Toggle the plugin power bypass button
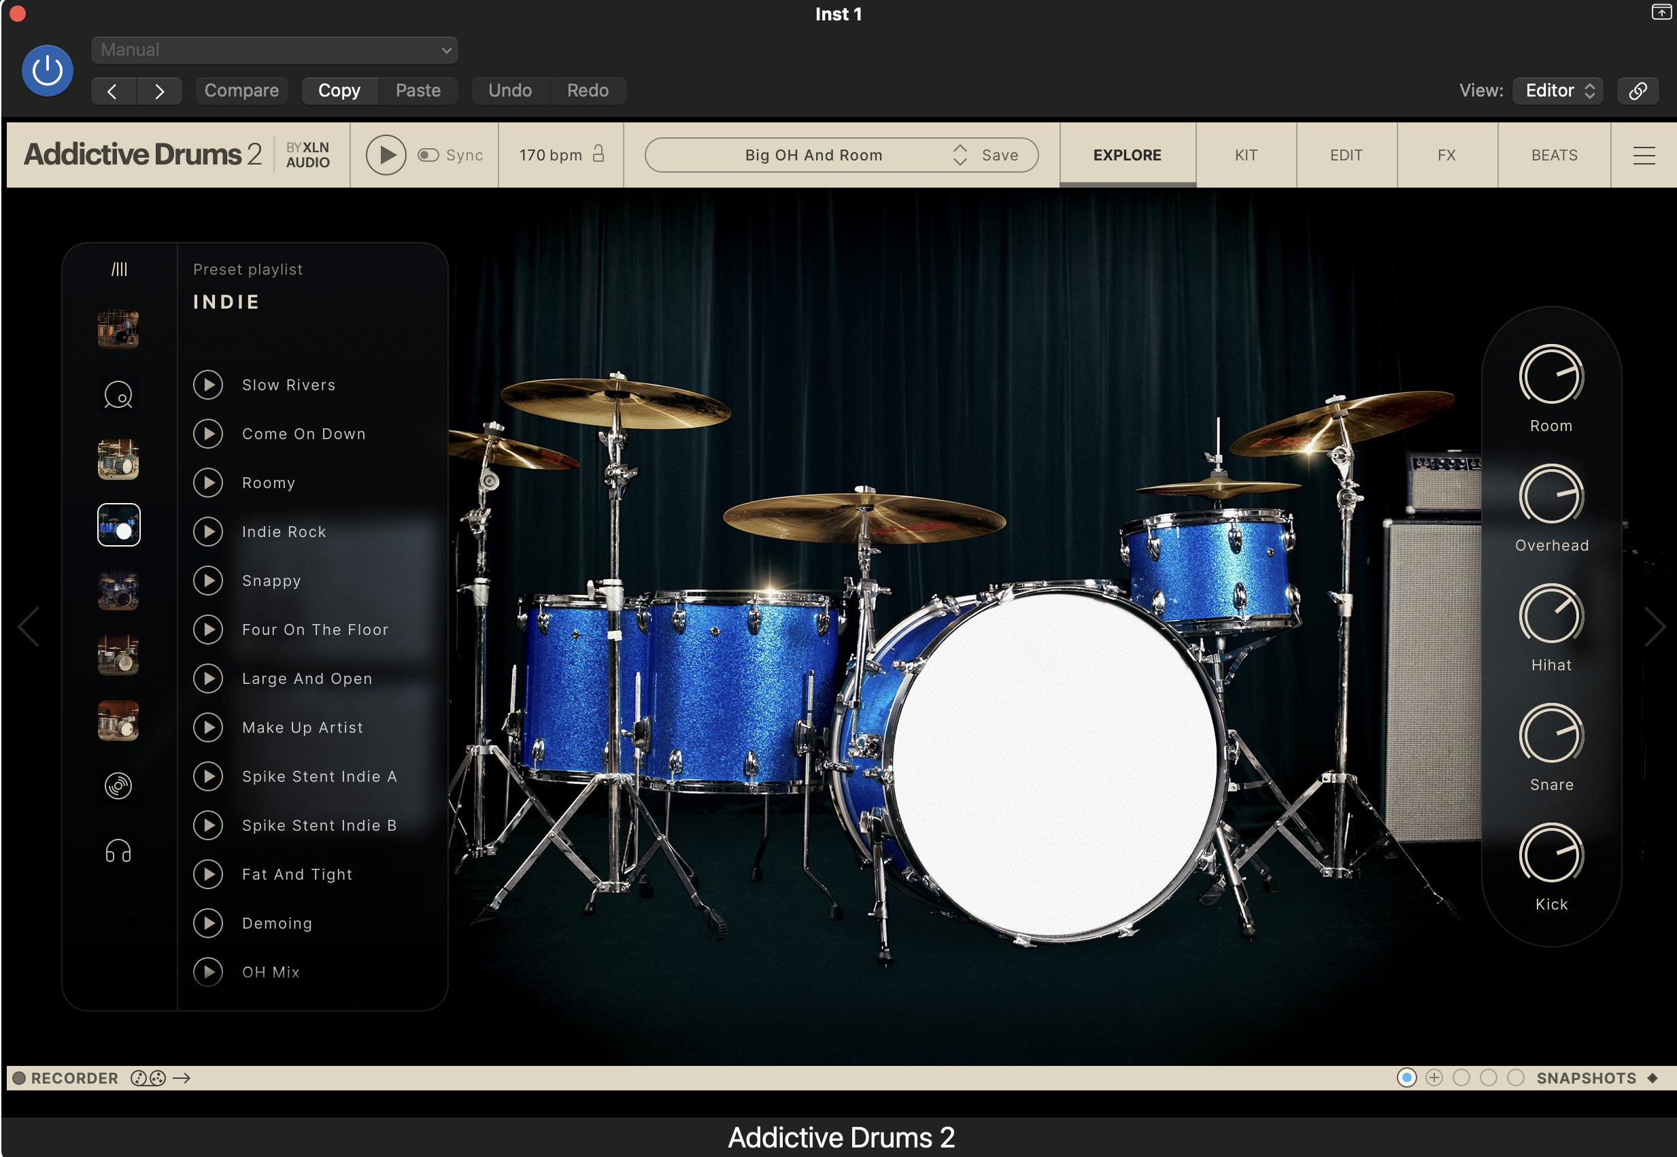The height and width of the screenshot is (1157, 1677). [x=47, y=71]
